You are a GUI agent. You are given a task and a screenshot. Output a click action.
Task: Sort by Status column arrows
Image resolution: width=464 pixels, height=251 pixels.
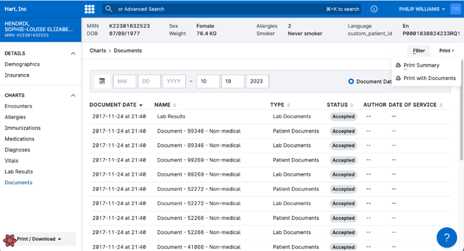point(352,105)
